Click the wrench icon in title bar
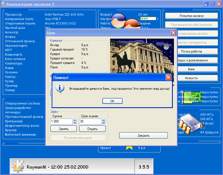The height and width of the screenshot is (175, 223). click(3, 4)
